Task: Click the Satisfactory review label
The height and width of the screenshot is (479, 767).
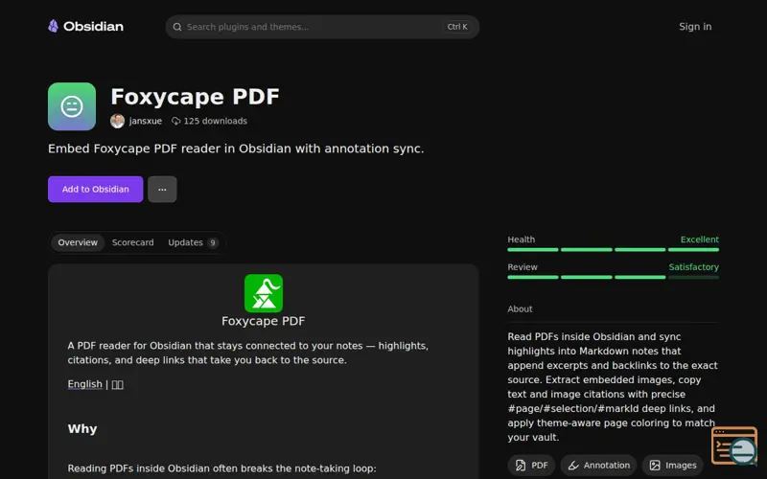Action: pyautogui.click(x=693, y=267)
